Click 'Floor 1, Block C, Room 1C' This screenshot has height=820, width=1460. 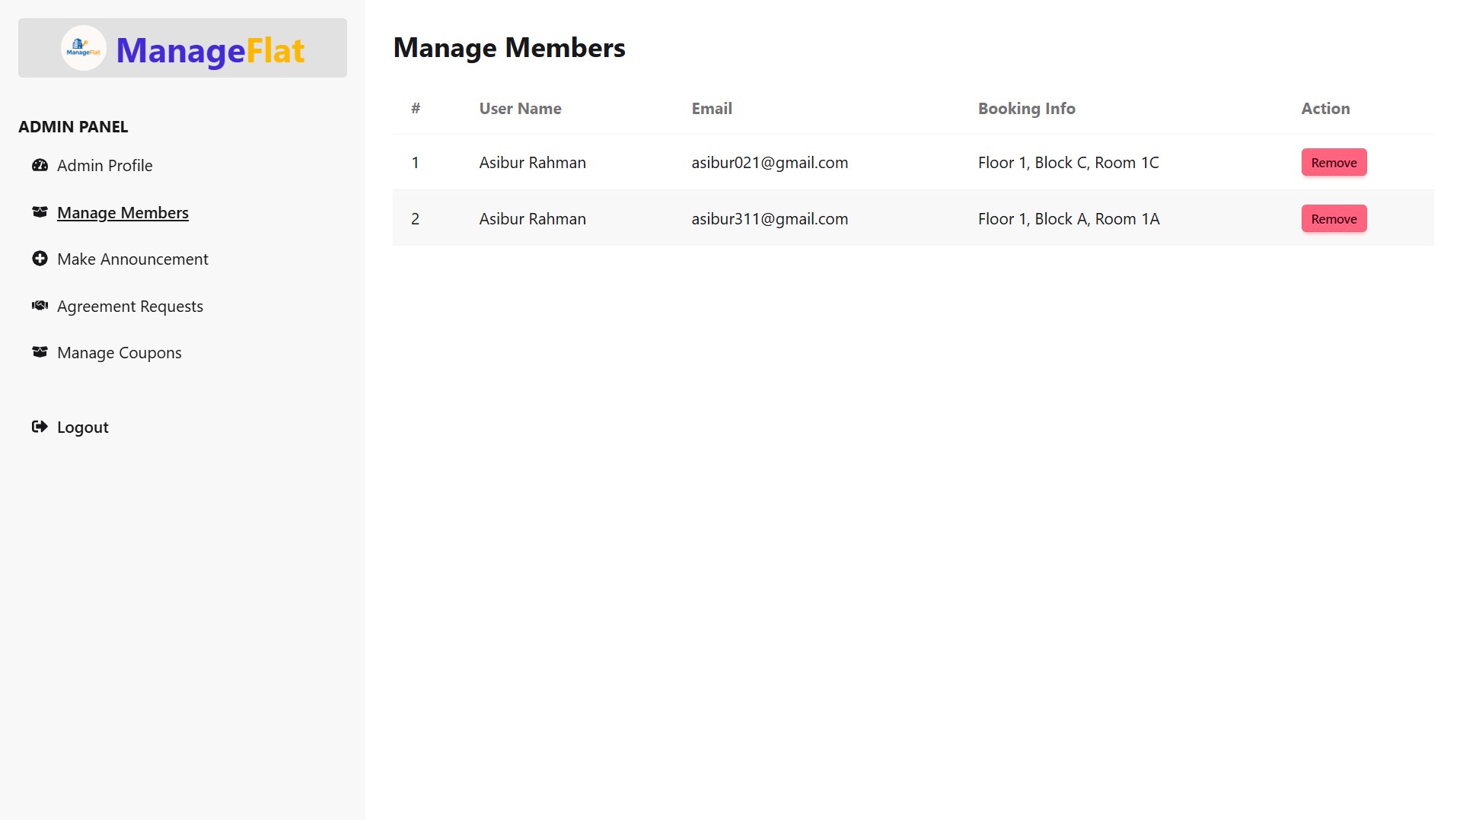click(x=1068, y=162)
